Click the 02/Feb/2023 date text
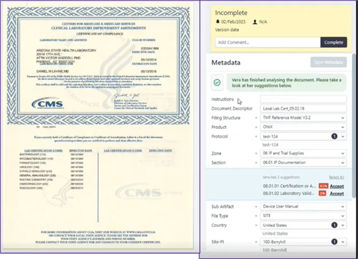This screenshot has width=358, height=259. click(233, 22)
